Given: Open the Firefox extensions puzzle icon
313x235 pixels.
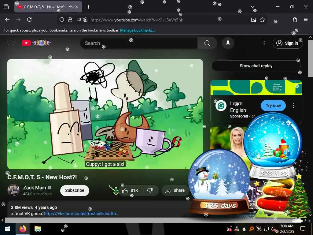Looking at the screenshot, I should coord(295,20).
